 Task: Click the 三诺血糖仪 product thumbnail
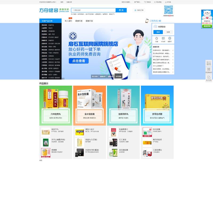pos(147,153)
